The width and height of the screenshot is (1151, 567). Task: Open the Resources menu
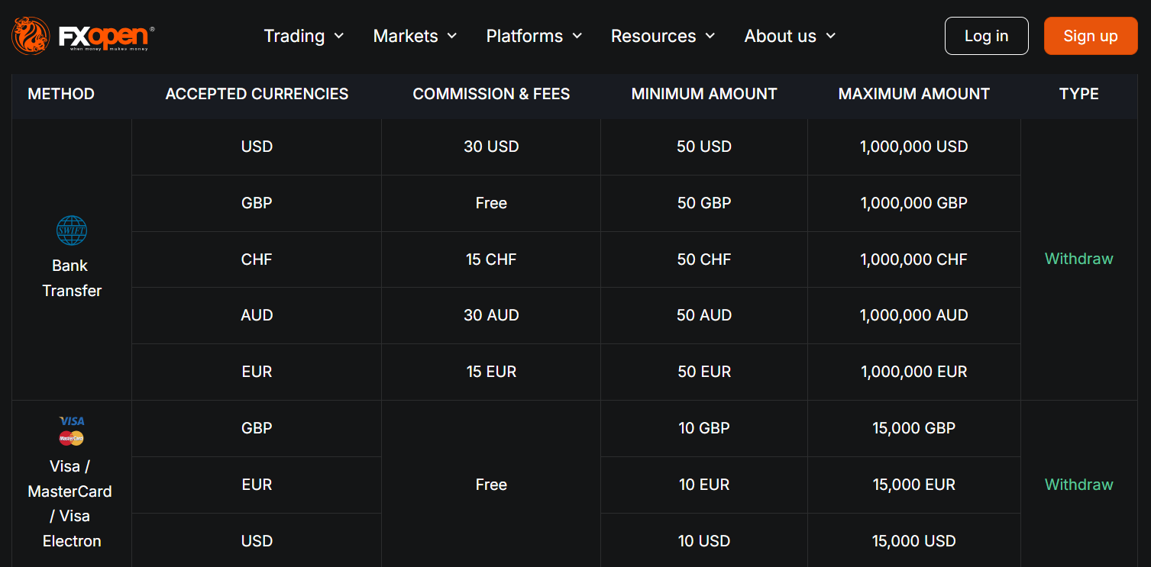click(662, 36)
